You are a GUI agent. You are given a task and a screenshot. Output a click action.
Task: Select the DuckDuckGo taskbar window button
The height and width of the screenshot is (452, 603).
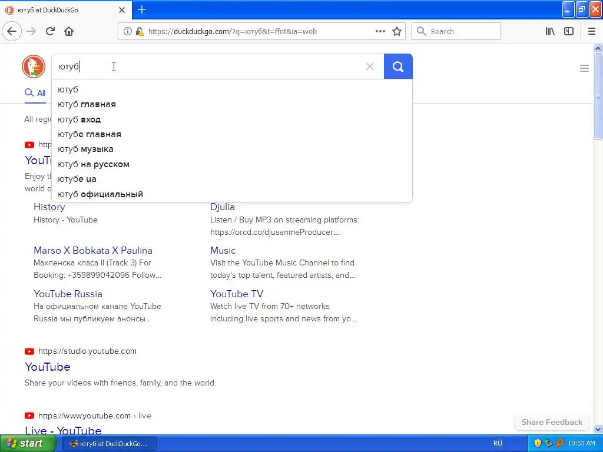(x=109, y=444)
